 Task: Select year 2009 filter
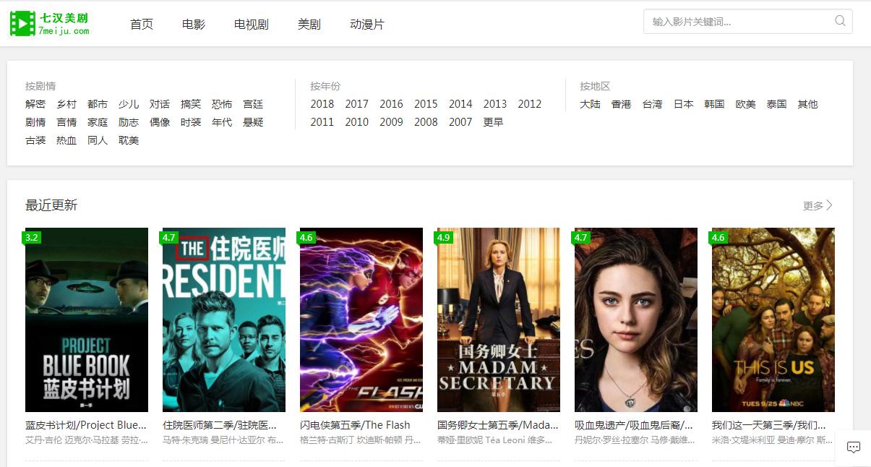click(392, 122)
